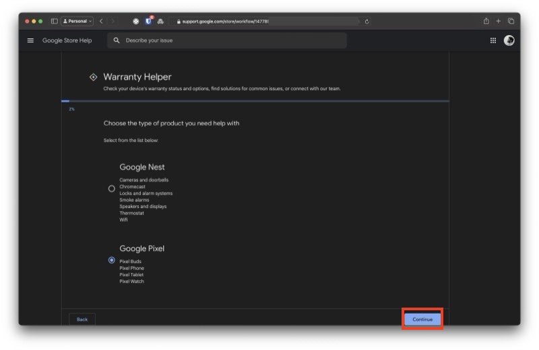Open a new tab with plus
Image resolution: width=539 pixels, height=350 pixels.
tap(498, 22)
